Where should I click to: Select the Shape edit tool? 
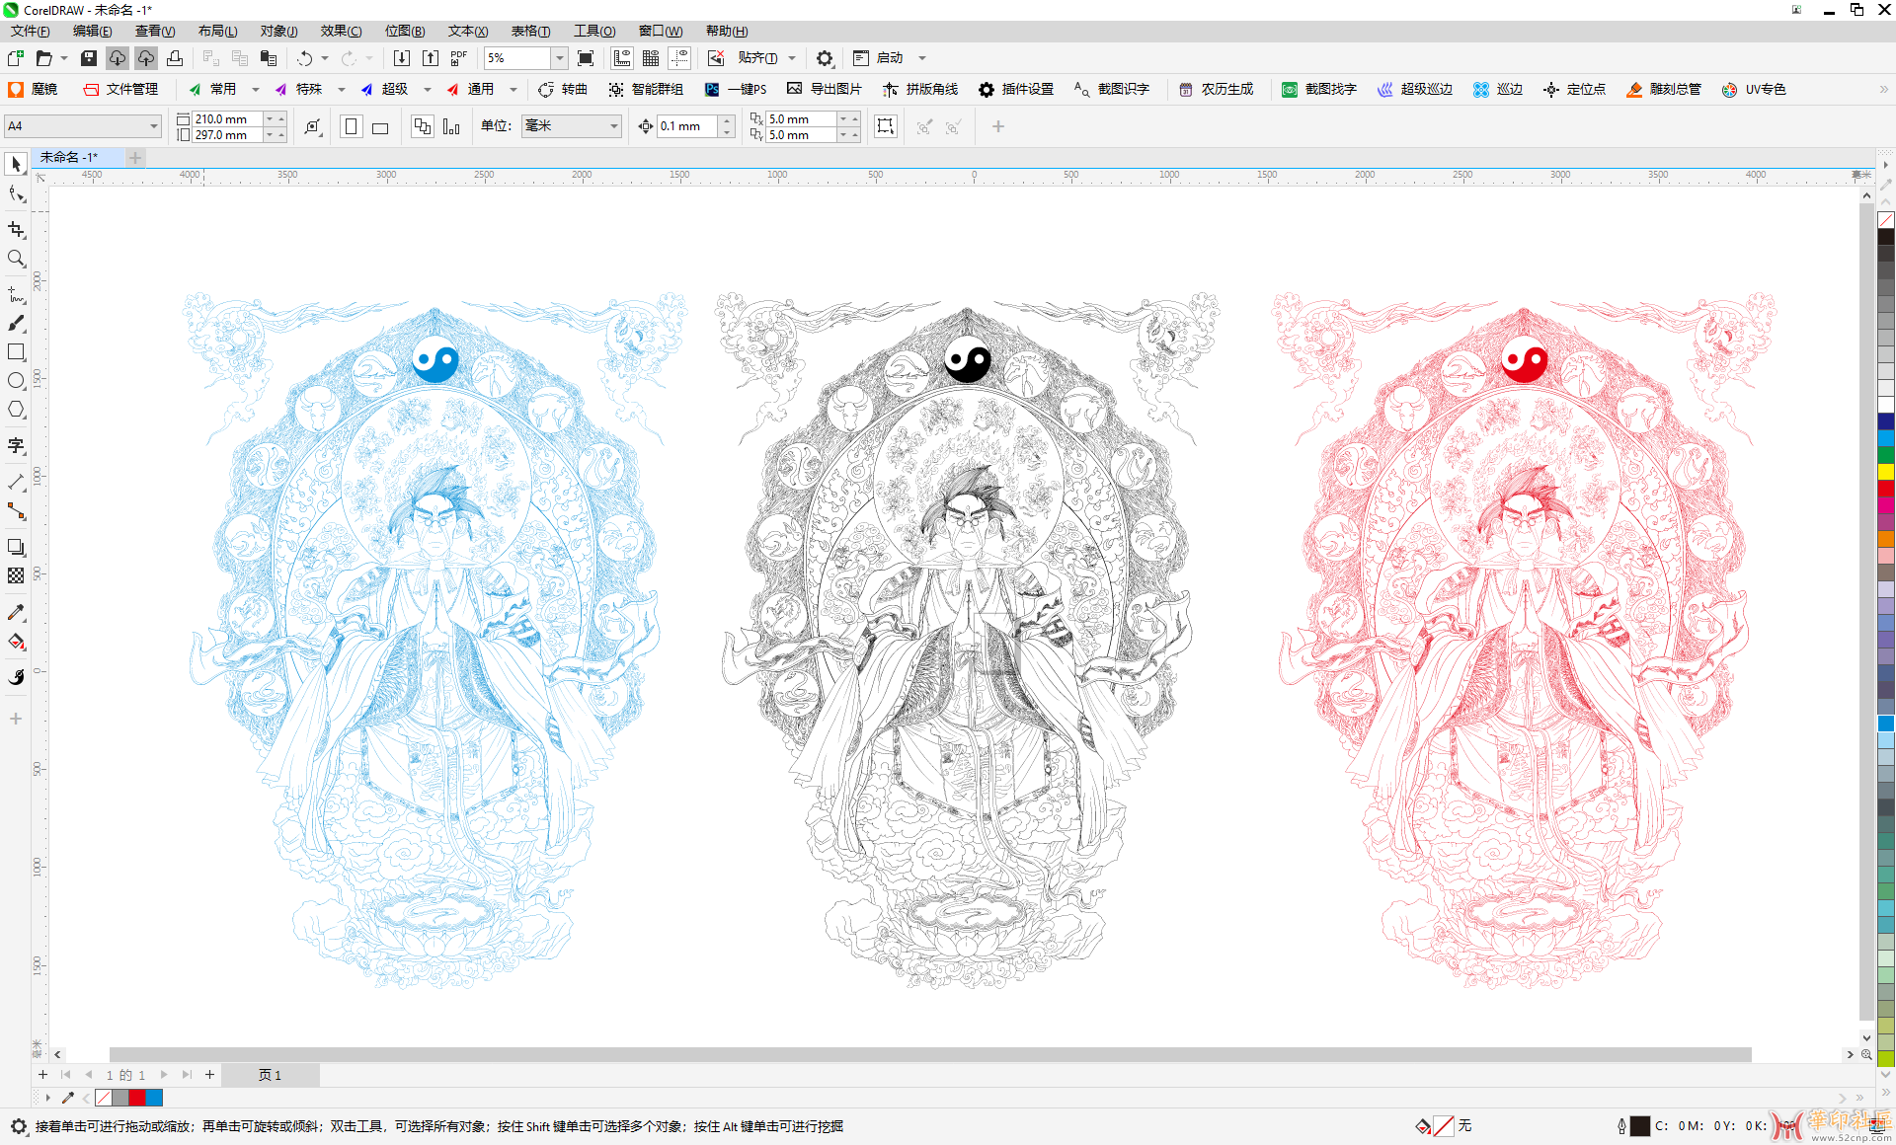16,194
